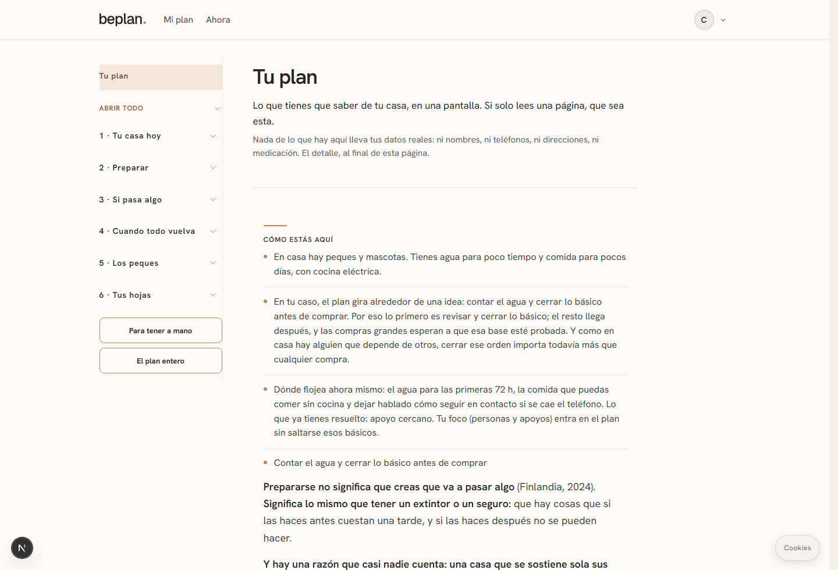Screen dimensions: 838x570
Task: Open section 4 · Cuando todo vuelva
Action: 147,231
